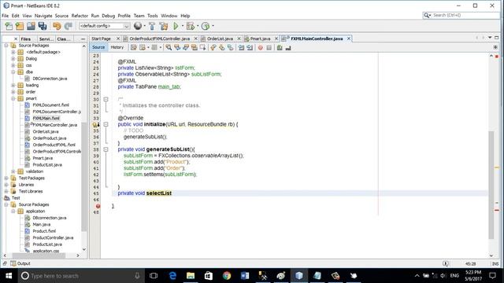Viewport: 504px width, 283px height.
Task: Click the Maximize editor window icon
Action: [x=496, y=38]
